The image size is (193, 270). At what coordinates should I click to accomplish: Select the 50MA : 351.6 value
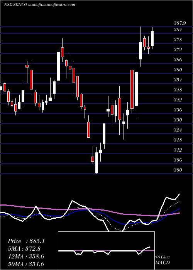tap(26, 264)
